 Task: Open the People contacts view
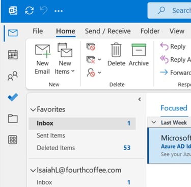point(13,76)
